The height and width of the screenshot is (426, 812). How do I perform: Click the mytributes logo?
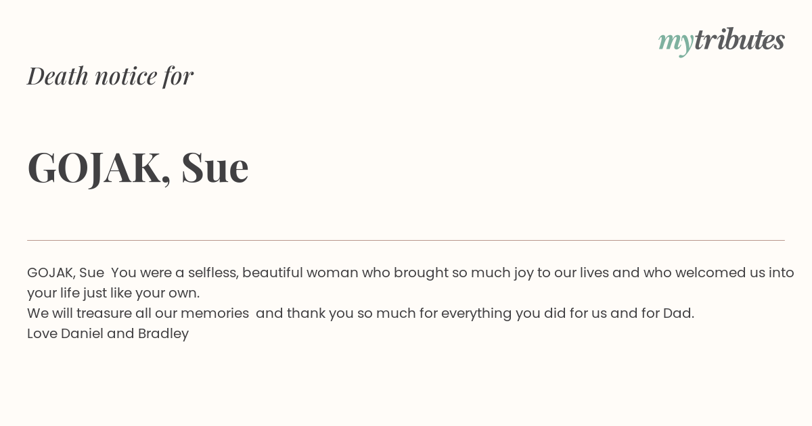pos(721,41)
